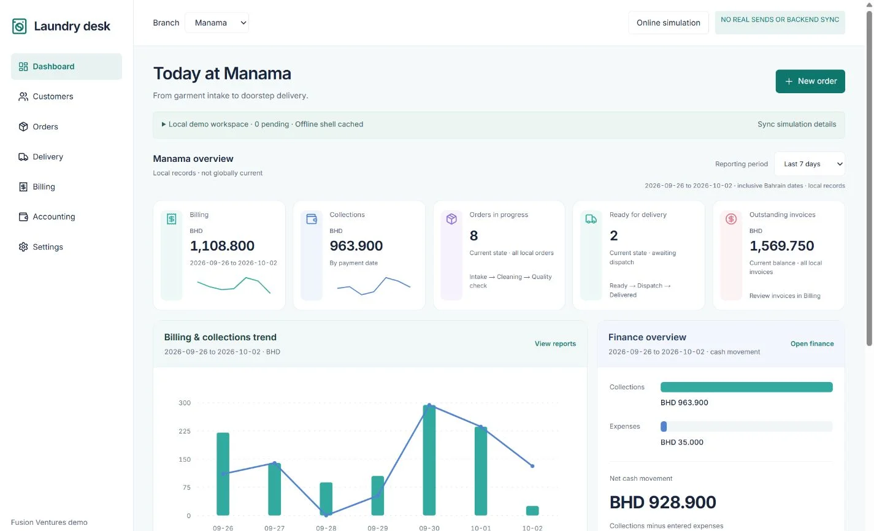Click the 'Review invoices in Billing' text
Viewport: 874px width, 531px height.
pos(784,296)
